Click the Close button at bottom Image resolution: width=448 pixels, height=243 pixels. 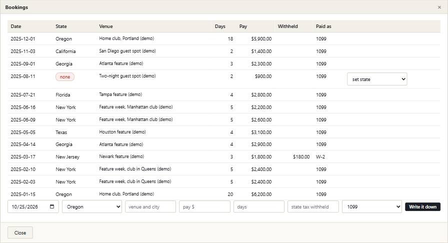[20, 232]
